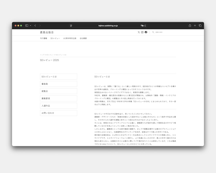The image size is (216, 173).
Task: Click the トップ breadcrumb link
Action: [x=42, y=55]
